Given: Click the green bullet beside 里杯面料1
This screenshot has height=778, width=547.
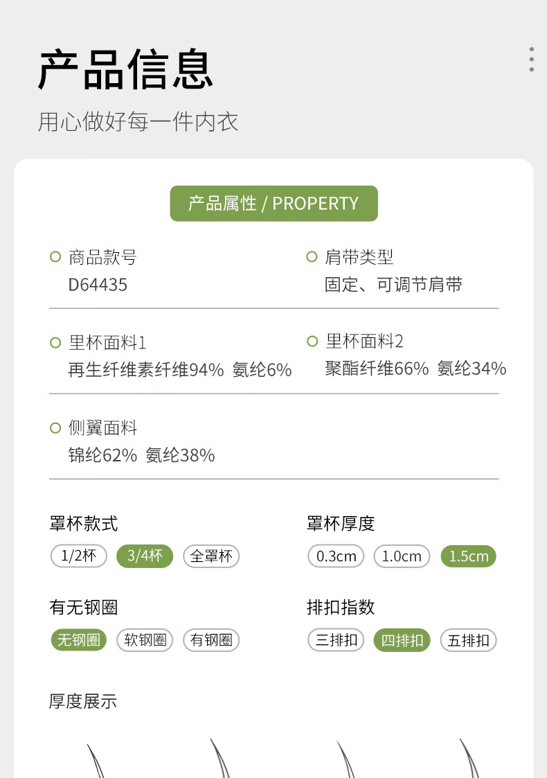Looking at the screenshot, I should pyautogui.click(x=55, y=342).
